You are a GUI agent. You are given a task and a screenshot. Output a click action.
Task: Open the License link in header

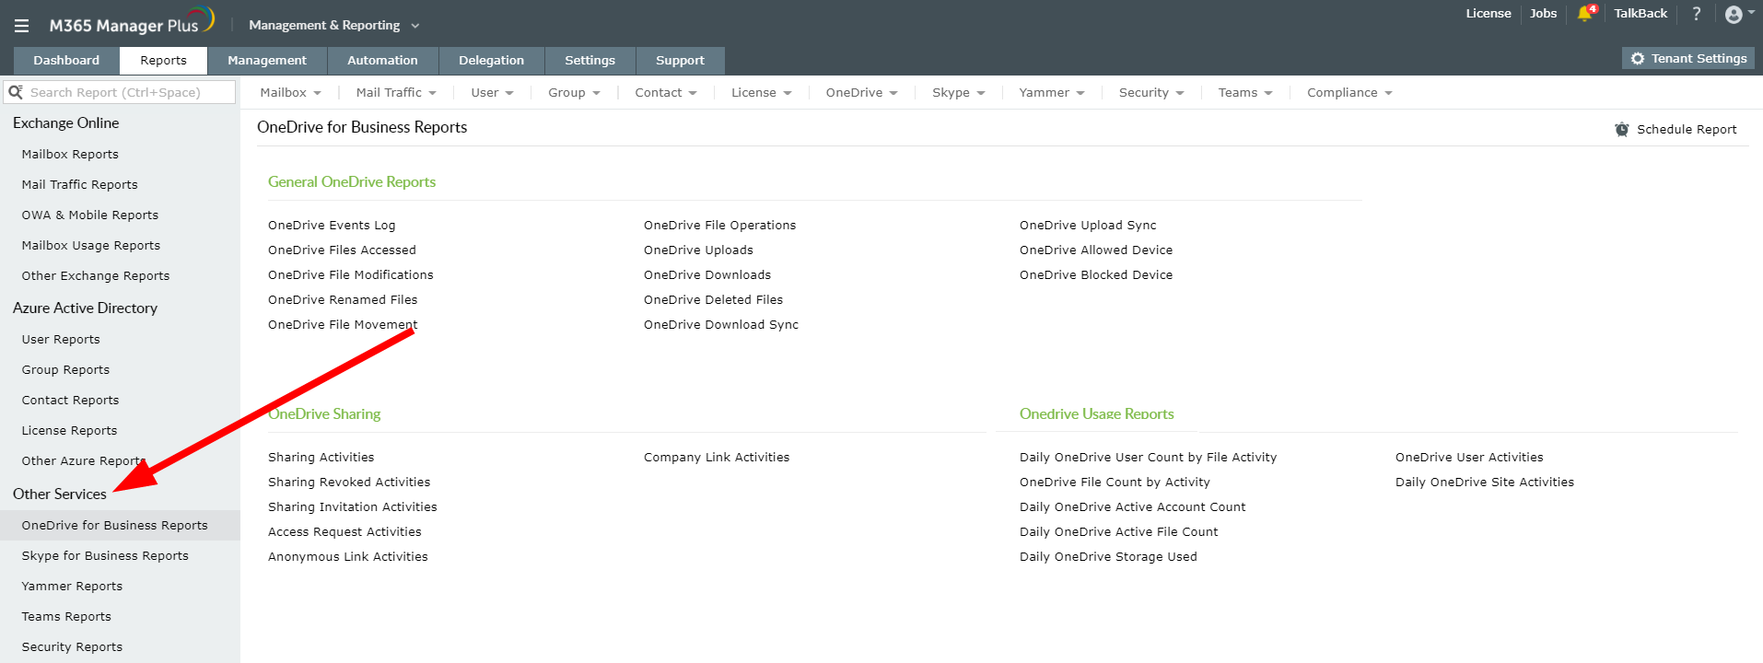[x=1489, y=14]
